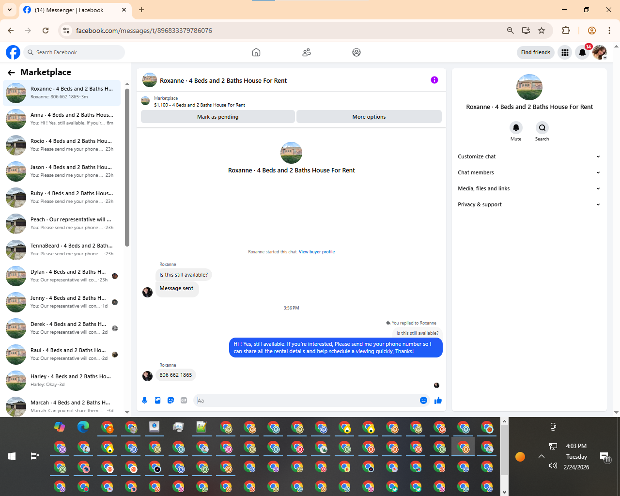620x496 pixels.
Task: Open Rocio conversation in list
Action: (62, 145)
